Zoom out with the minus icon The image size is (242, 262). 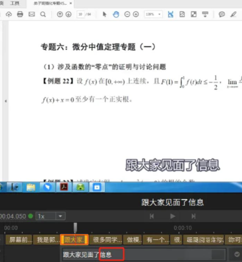tap(127, 14)
